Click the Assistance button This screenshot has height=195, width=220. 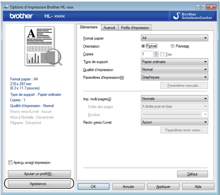(39, 184)
